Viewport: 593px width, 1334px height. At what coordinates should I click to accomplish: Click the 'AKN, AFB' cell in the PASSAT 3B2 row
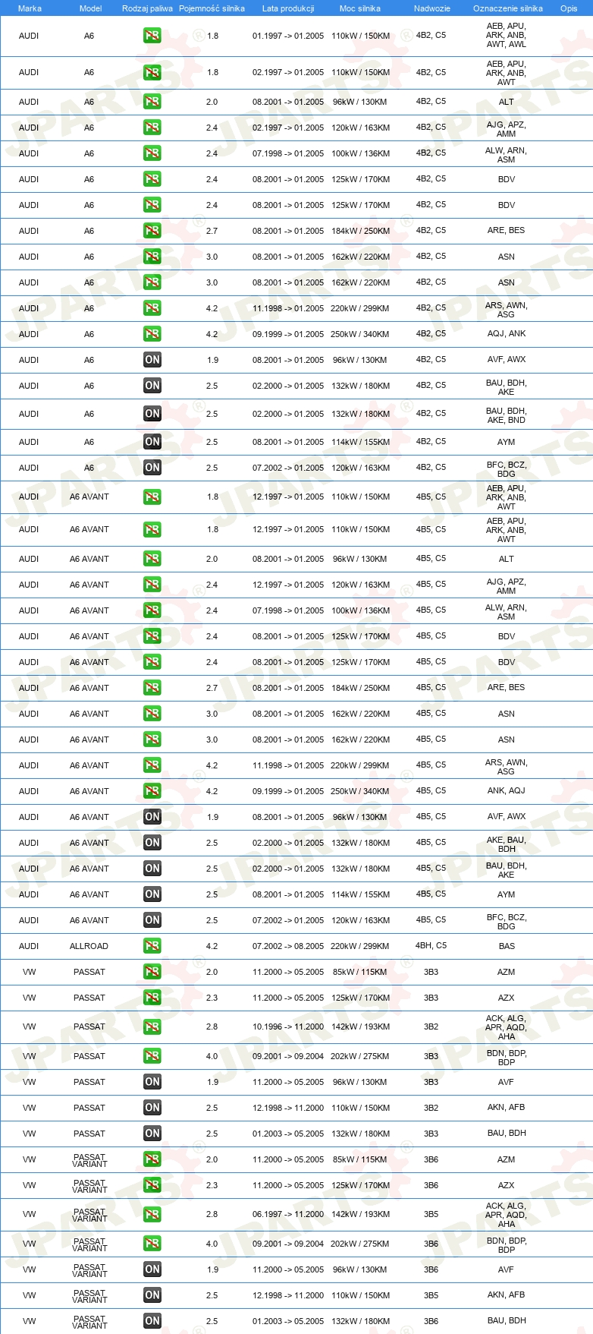[x=506, y=1107]
